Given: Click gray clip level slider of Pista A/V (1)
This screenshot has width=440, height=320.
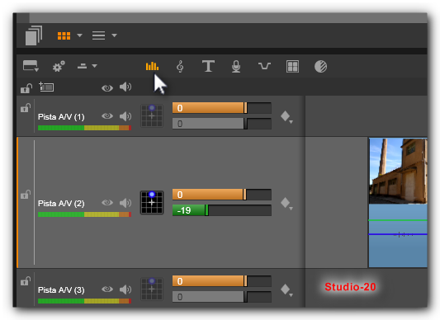Looking at the screenshot, I should pos(222,124).
